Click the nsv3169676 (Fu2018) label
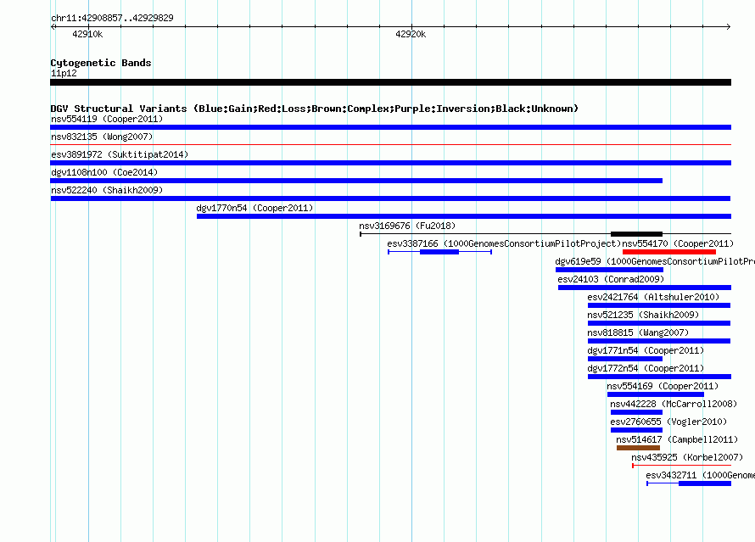Viewport: 755px width, 542px height. click(407, 226)
